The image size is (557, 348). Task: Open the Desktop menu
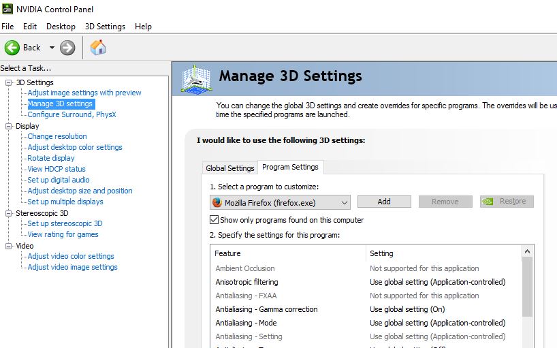(61, 27)
